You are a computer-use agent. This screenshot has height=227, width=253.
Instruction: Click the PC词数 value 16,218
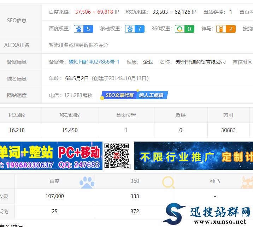(x=17, y=130)
